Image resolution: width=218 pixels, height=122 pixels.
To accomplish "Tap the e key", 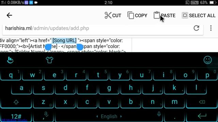I will (x=54, y=75).
